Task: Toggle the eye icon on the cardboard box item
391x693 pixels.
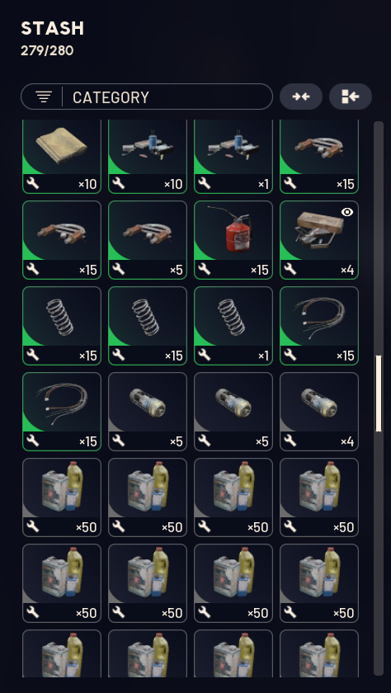Action: coord(348,213)
